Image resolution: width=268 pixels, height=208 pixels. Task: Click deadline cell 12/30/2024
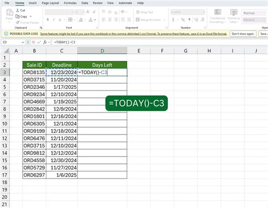coord(62,161)
